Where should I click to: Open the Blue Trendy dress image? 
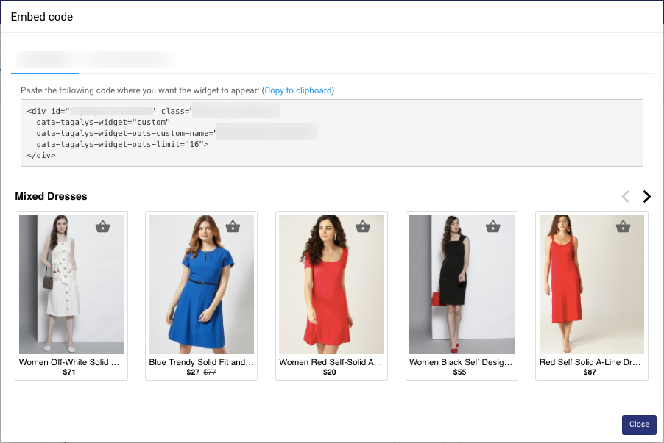click(x=201, y=284)
